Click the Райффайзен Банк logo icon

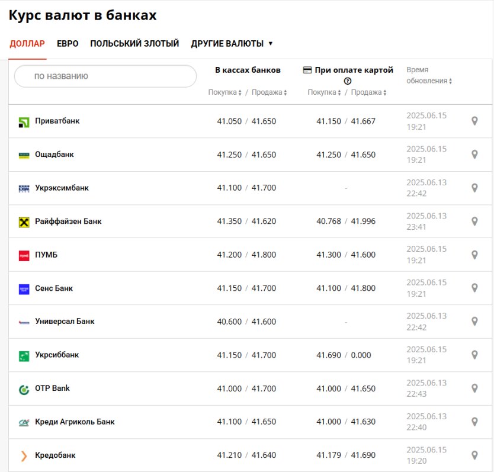tap(24, 222)
